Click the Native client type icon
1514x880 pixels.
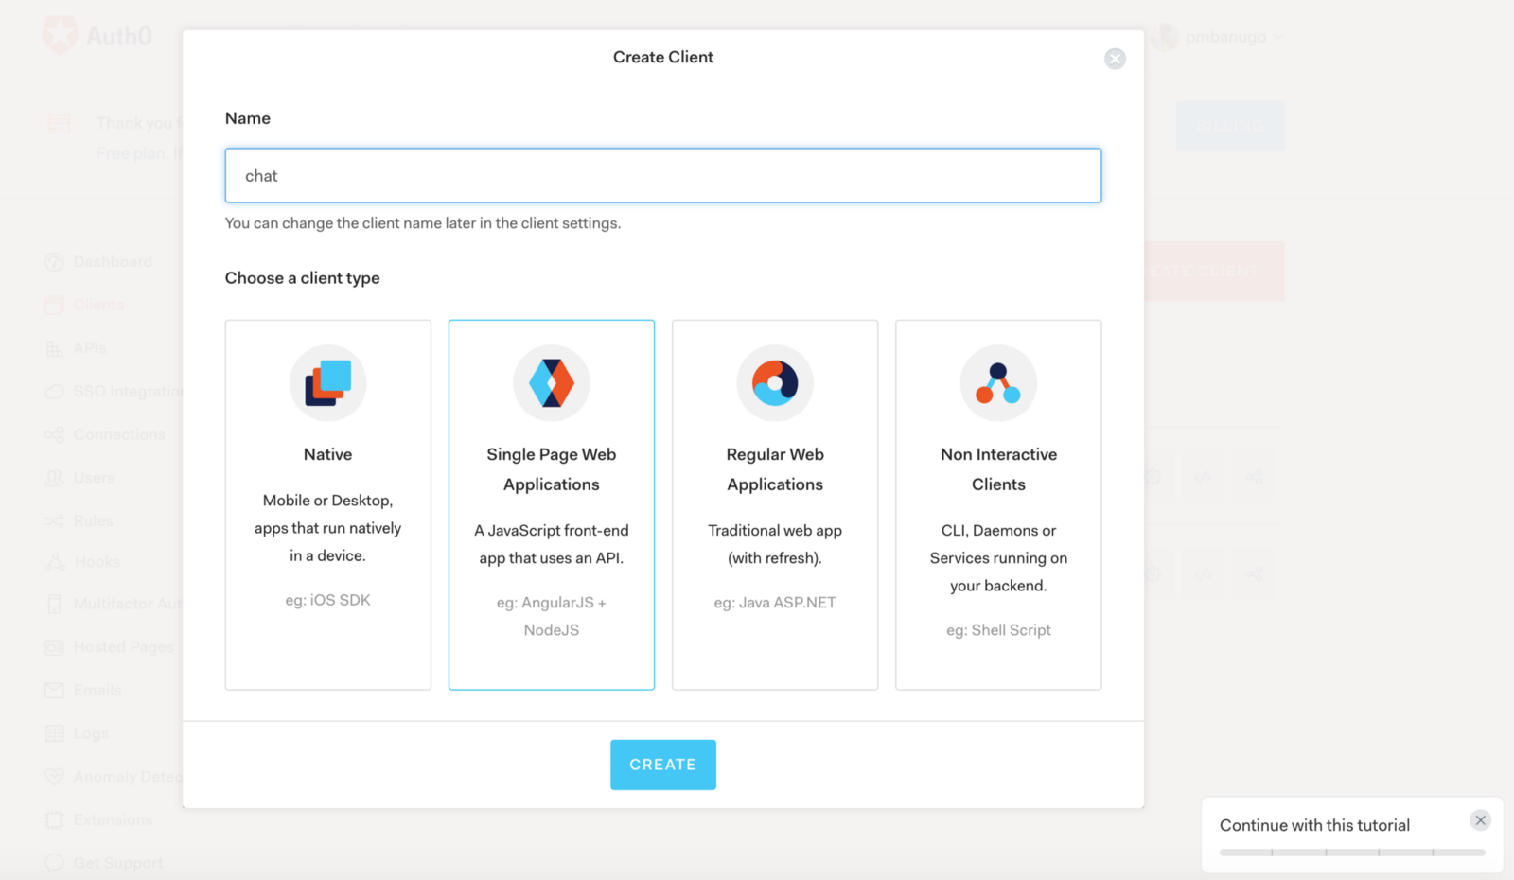[327, 382]
